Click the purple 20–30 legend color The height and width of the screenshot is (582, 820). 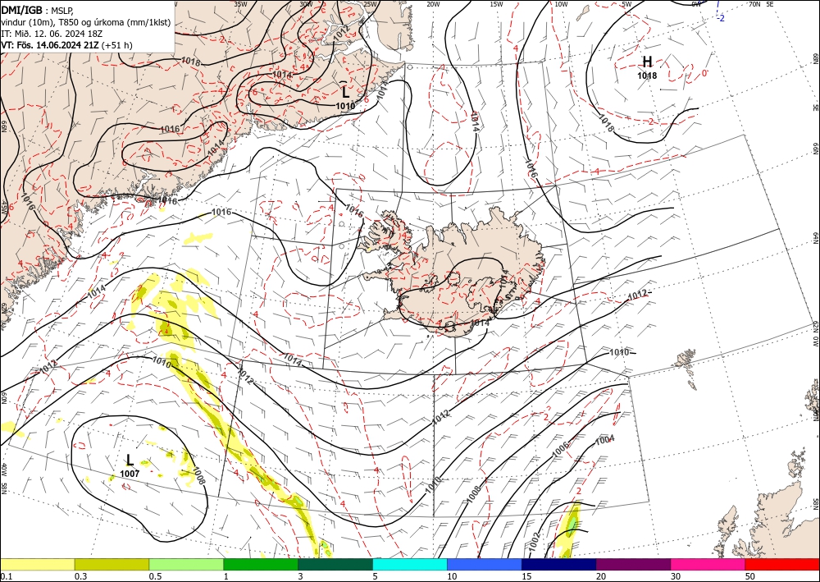[x=633, y=564]
